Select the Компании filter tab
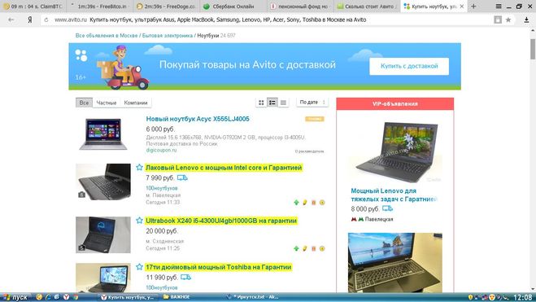 136,103
